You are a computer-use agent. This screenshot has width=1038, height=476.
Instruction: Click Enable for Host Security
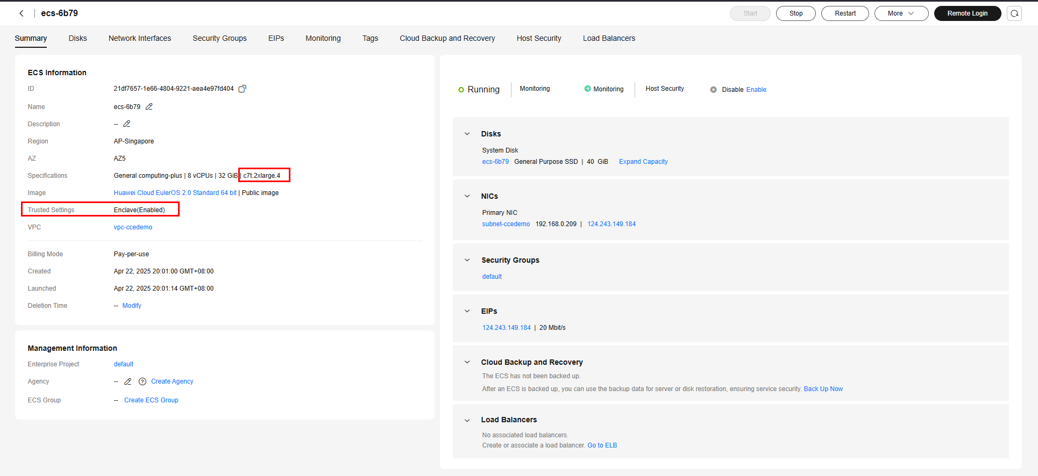(756, 90)
